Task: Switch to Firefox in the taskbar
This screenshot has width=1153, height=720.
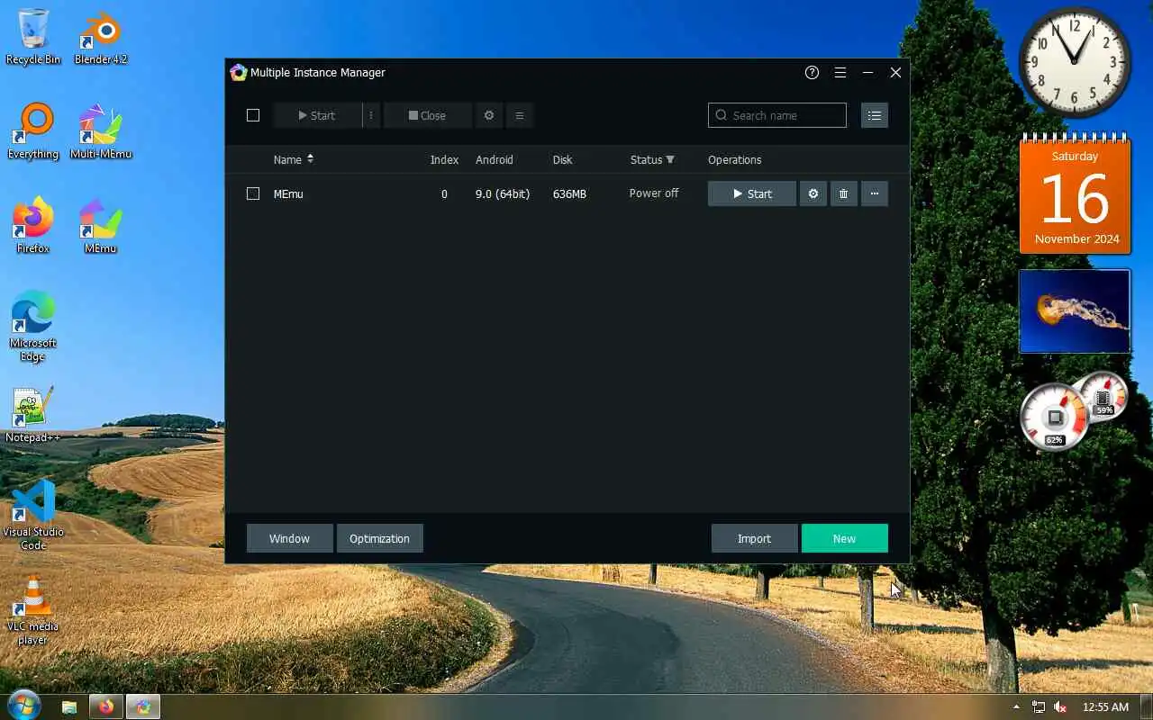Action: (x=106, y=706)
